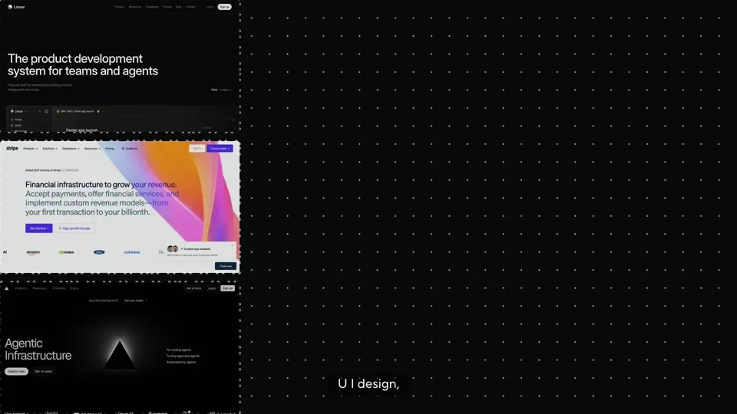Screen dimensions: 737x414
Task: Open the Stripe Resources dropdown menu
Action: 92,148
